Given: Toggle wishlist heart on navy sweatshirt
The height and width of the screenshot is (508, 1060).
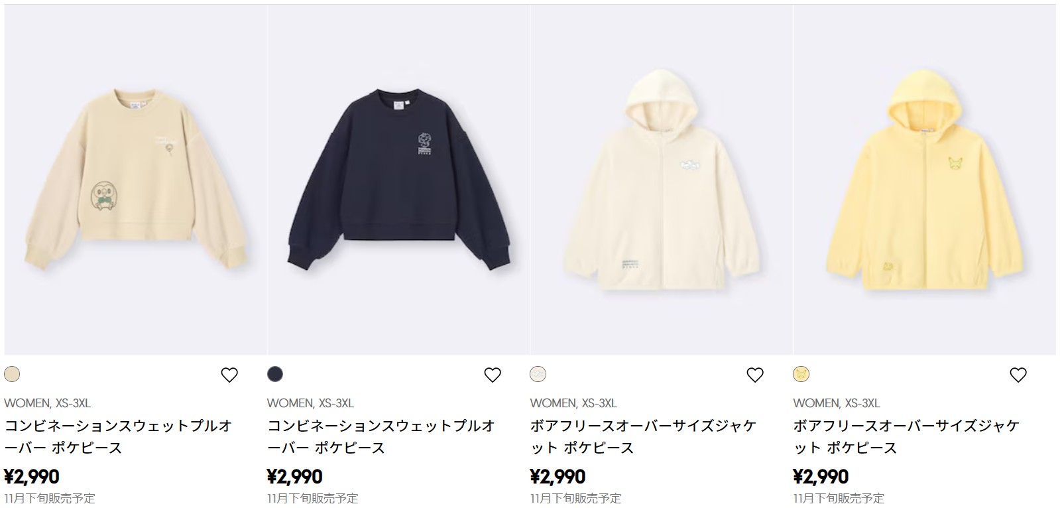Looking at the screenshot, I should pyautogui.click(x=493, y=375).
